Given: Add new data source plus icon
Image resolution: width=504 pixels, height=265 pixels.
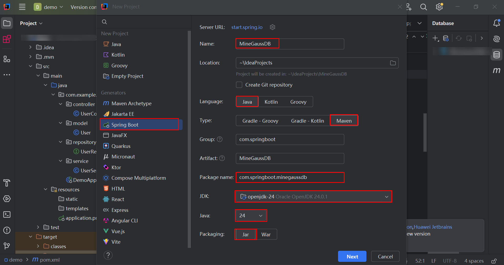Looking at the screenshot, I should [x=436, y=38].
